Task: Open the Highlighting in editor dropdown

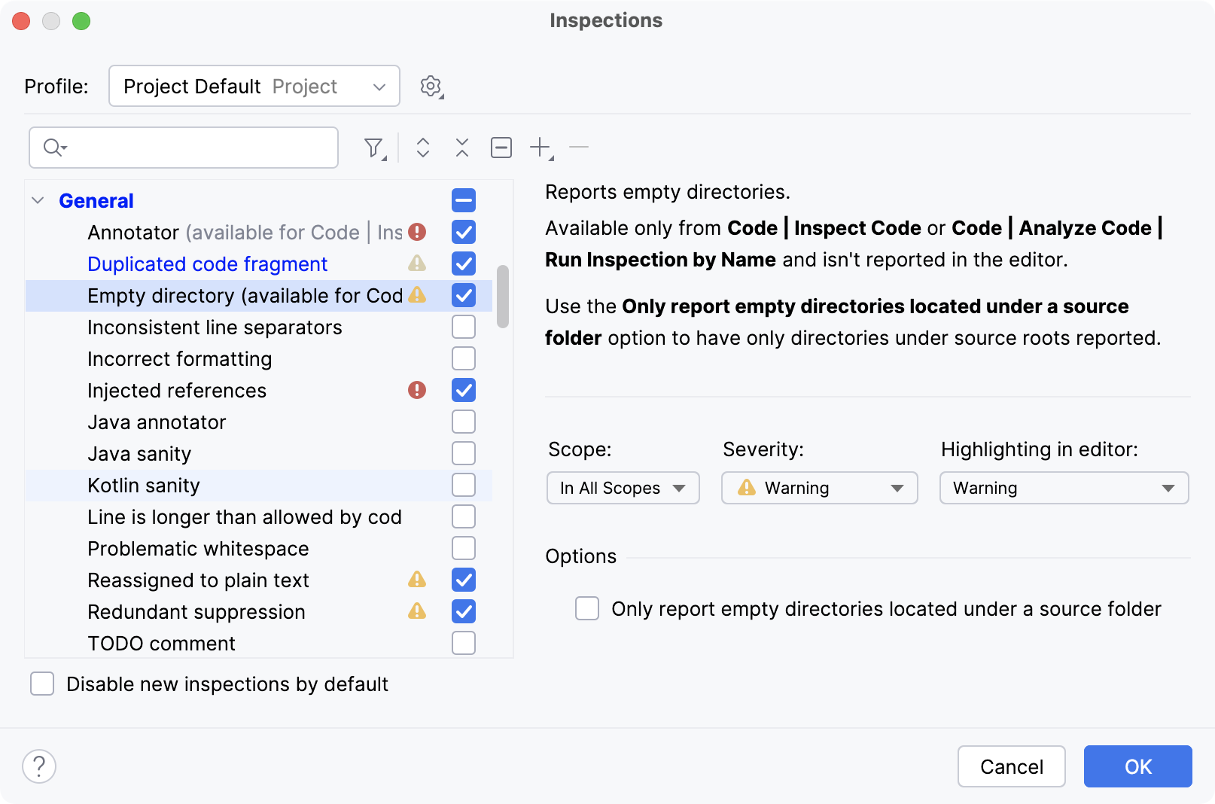Action: 1064,488
